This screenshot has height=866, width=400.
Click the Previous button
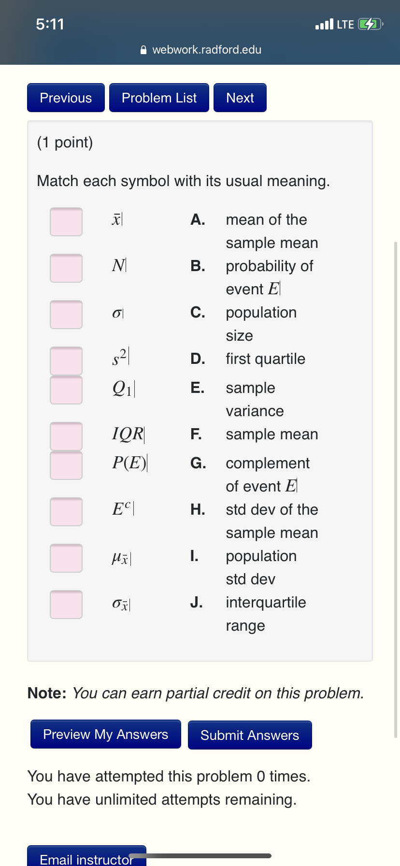tap(66, 97)
